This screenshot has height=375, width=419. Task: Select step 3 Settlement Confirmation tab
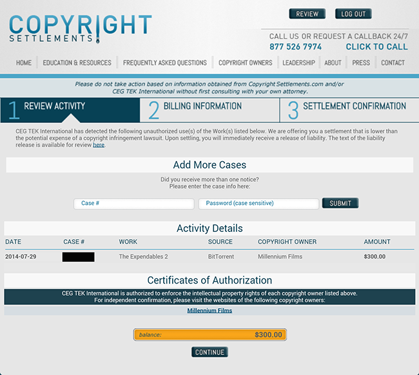[x=349, y=110]
